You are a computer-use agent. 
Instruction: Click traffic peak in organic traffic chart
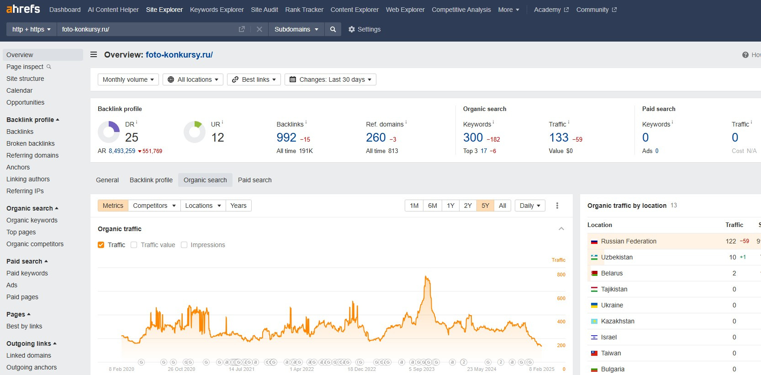click(x=426, y=277)
